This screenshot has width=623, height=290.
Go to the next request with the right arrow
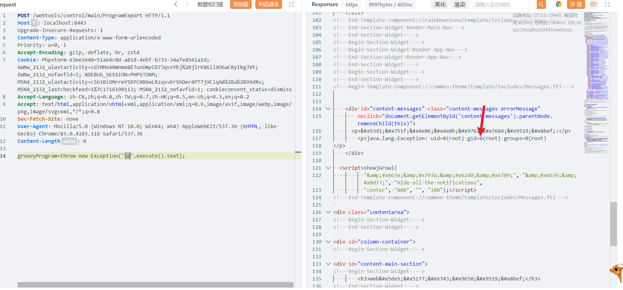coord(187,4)
